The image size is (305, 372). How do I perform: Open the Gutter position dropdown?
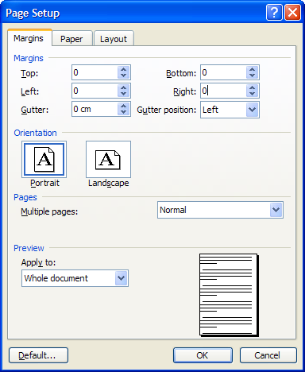tap(252, 110)
